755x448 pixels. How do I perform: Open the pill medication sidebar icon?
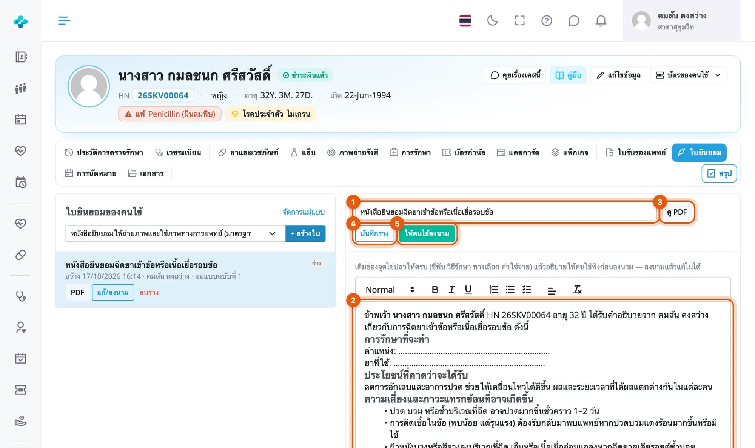(21, 255)
